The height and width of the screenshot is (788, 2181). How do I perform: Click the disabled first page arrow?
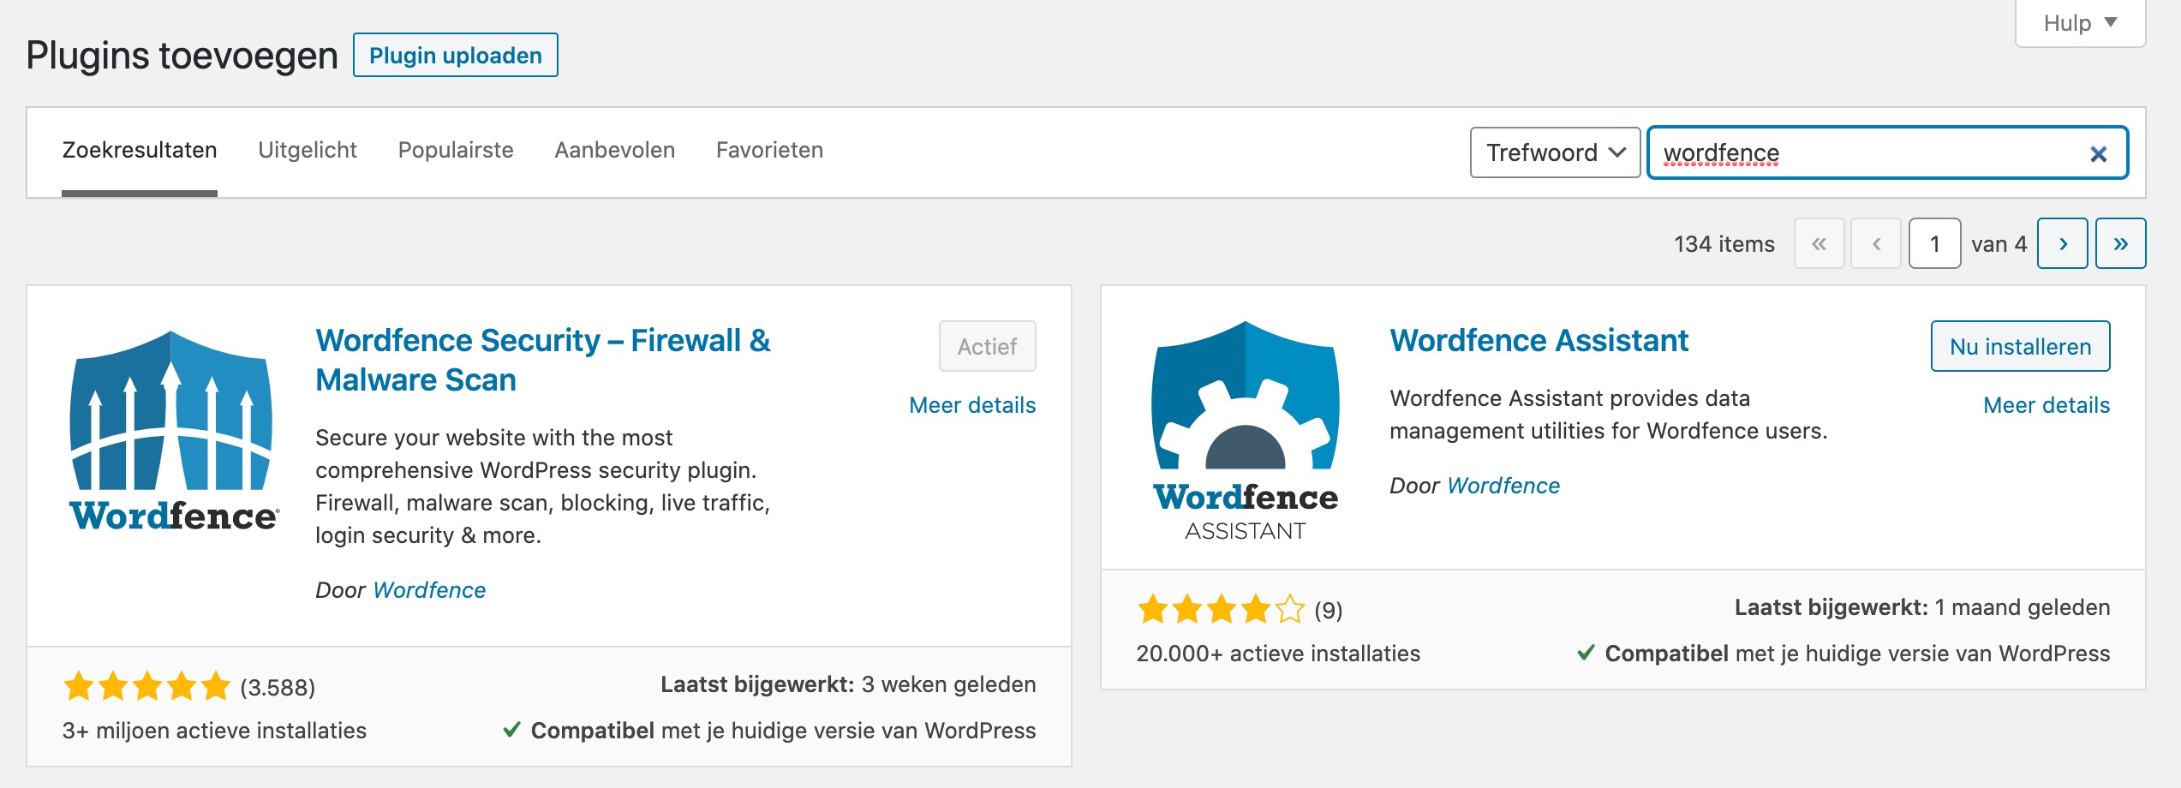tap(1819, 244)
